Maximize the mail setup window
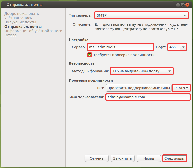This screenshot has width=193, height=168. [x=183, y=5]
